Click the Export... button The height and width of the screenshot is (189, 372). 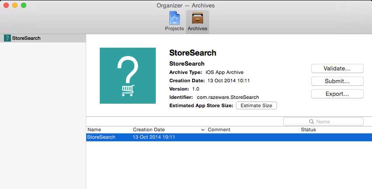[337, 94]
